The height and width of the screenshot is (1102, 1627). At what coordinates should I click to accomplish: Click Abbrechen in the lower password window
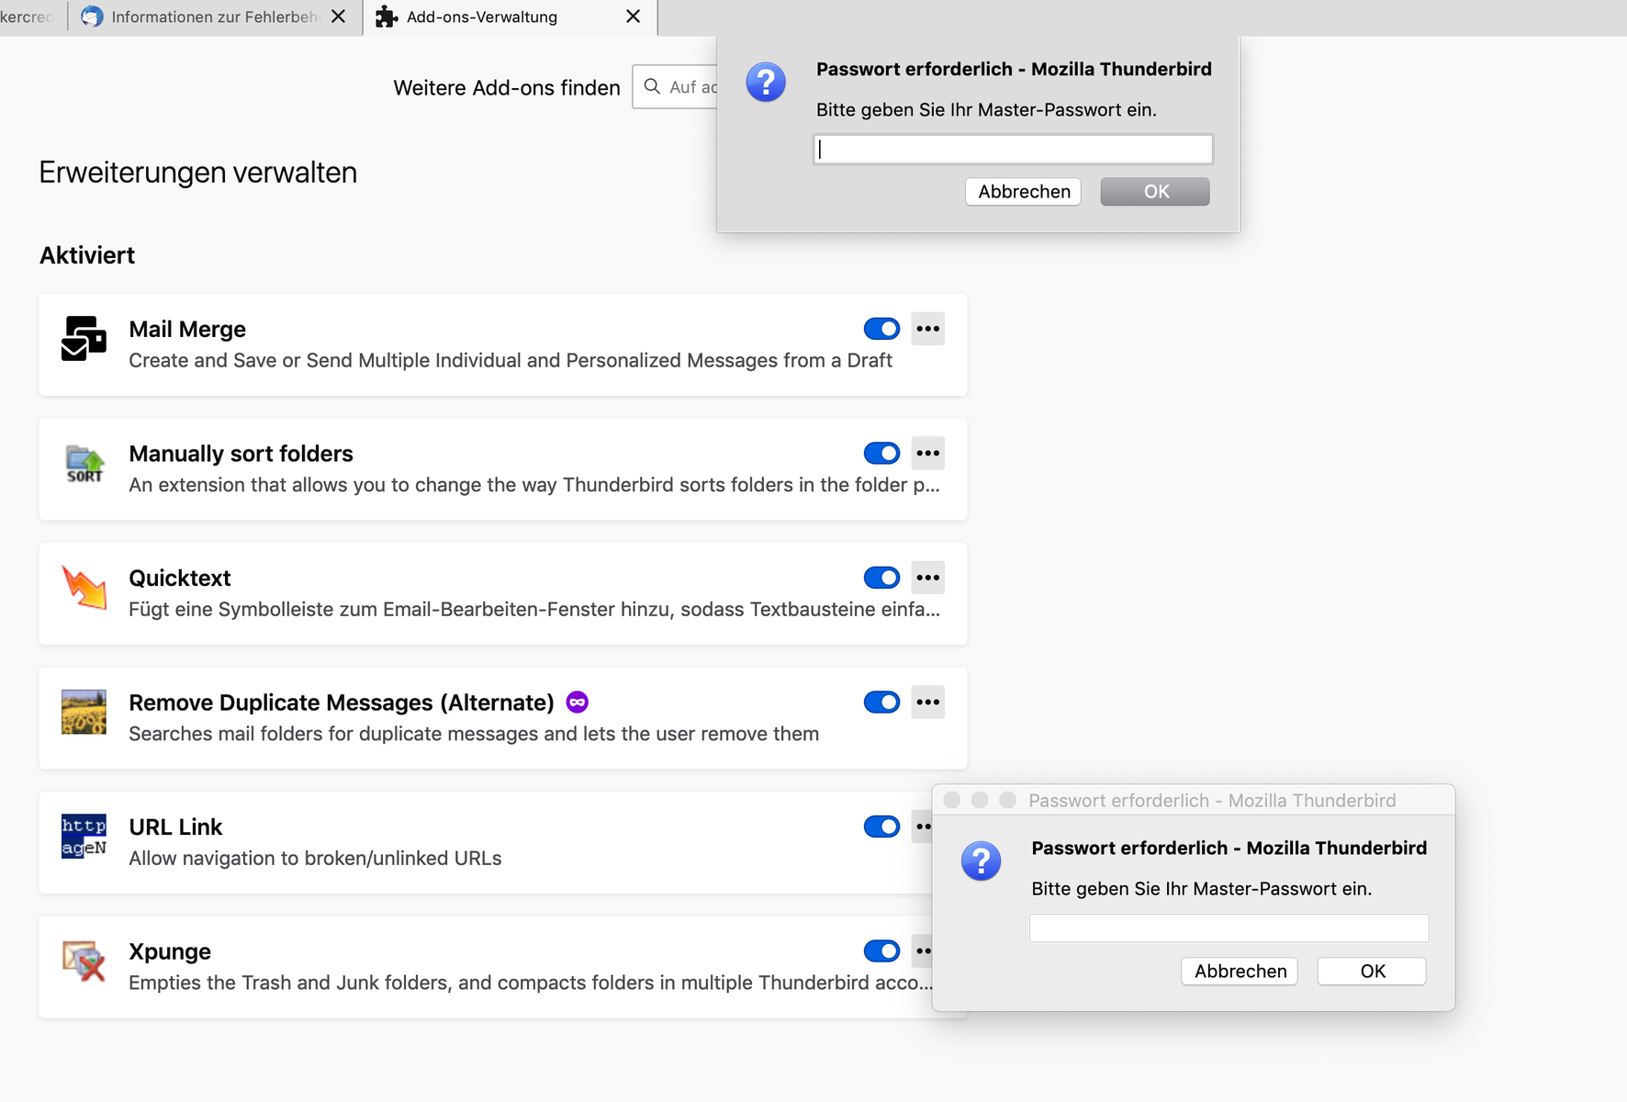pyautogui.click(x=1240, y=972)
